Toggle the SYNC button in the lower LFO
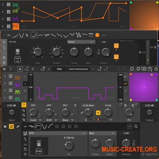 39,151
